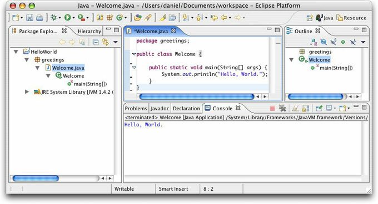Viewport: 378px width, 204px height.
Task: Collapse all in Package Explorer
Action: tap(96, 42)
